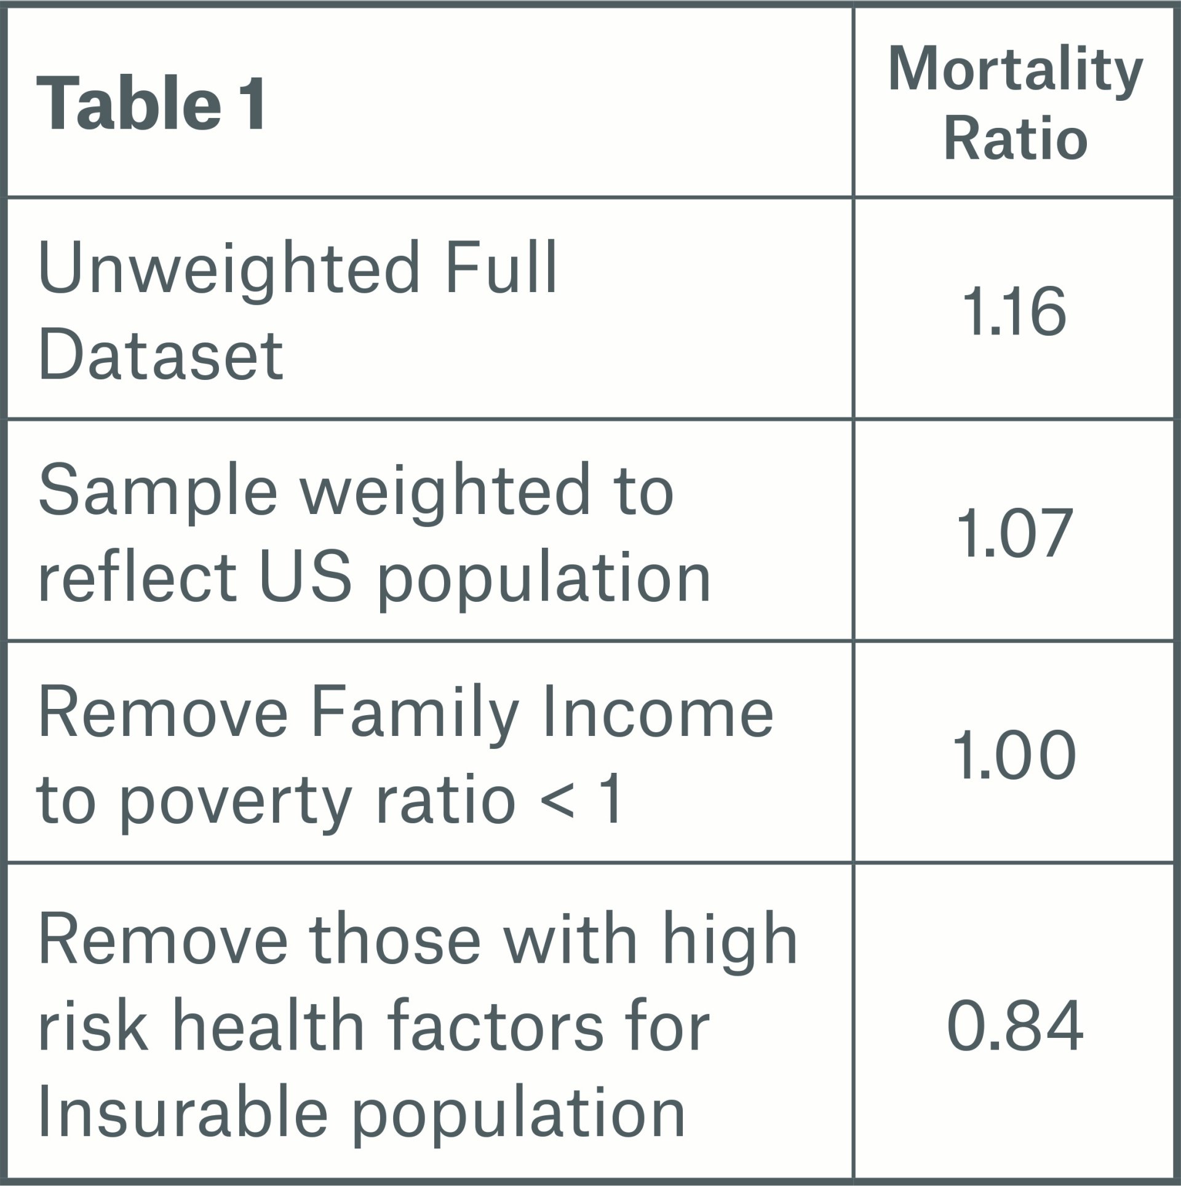Select the 'Mortality Ratio' column header

(1016, 103)
